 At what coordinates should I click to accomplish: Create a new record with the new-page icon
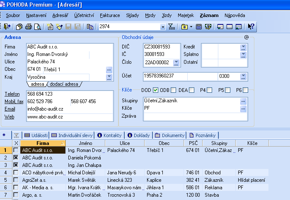tap(50, 27)
